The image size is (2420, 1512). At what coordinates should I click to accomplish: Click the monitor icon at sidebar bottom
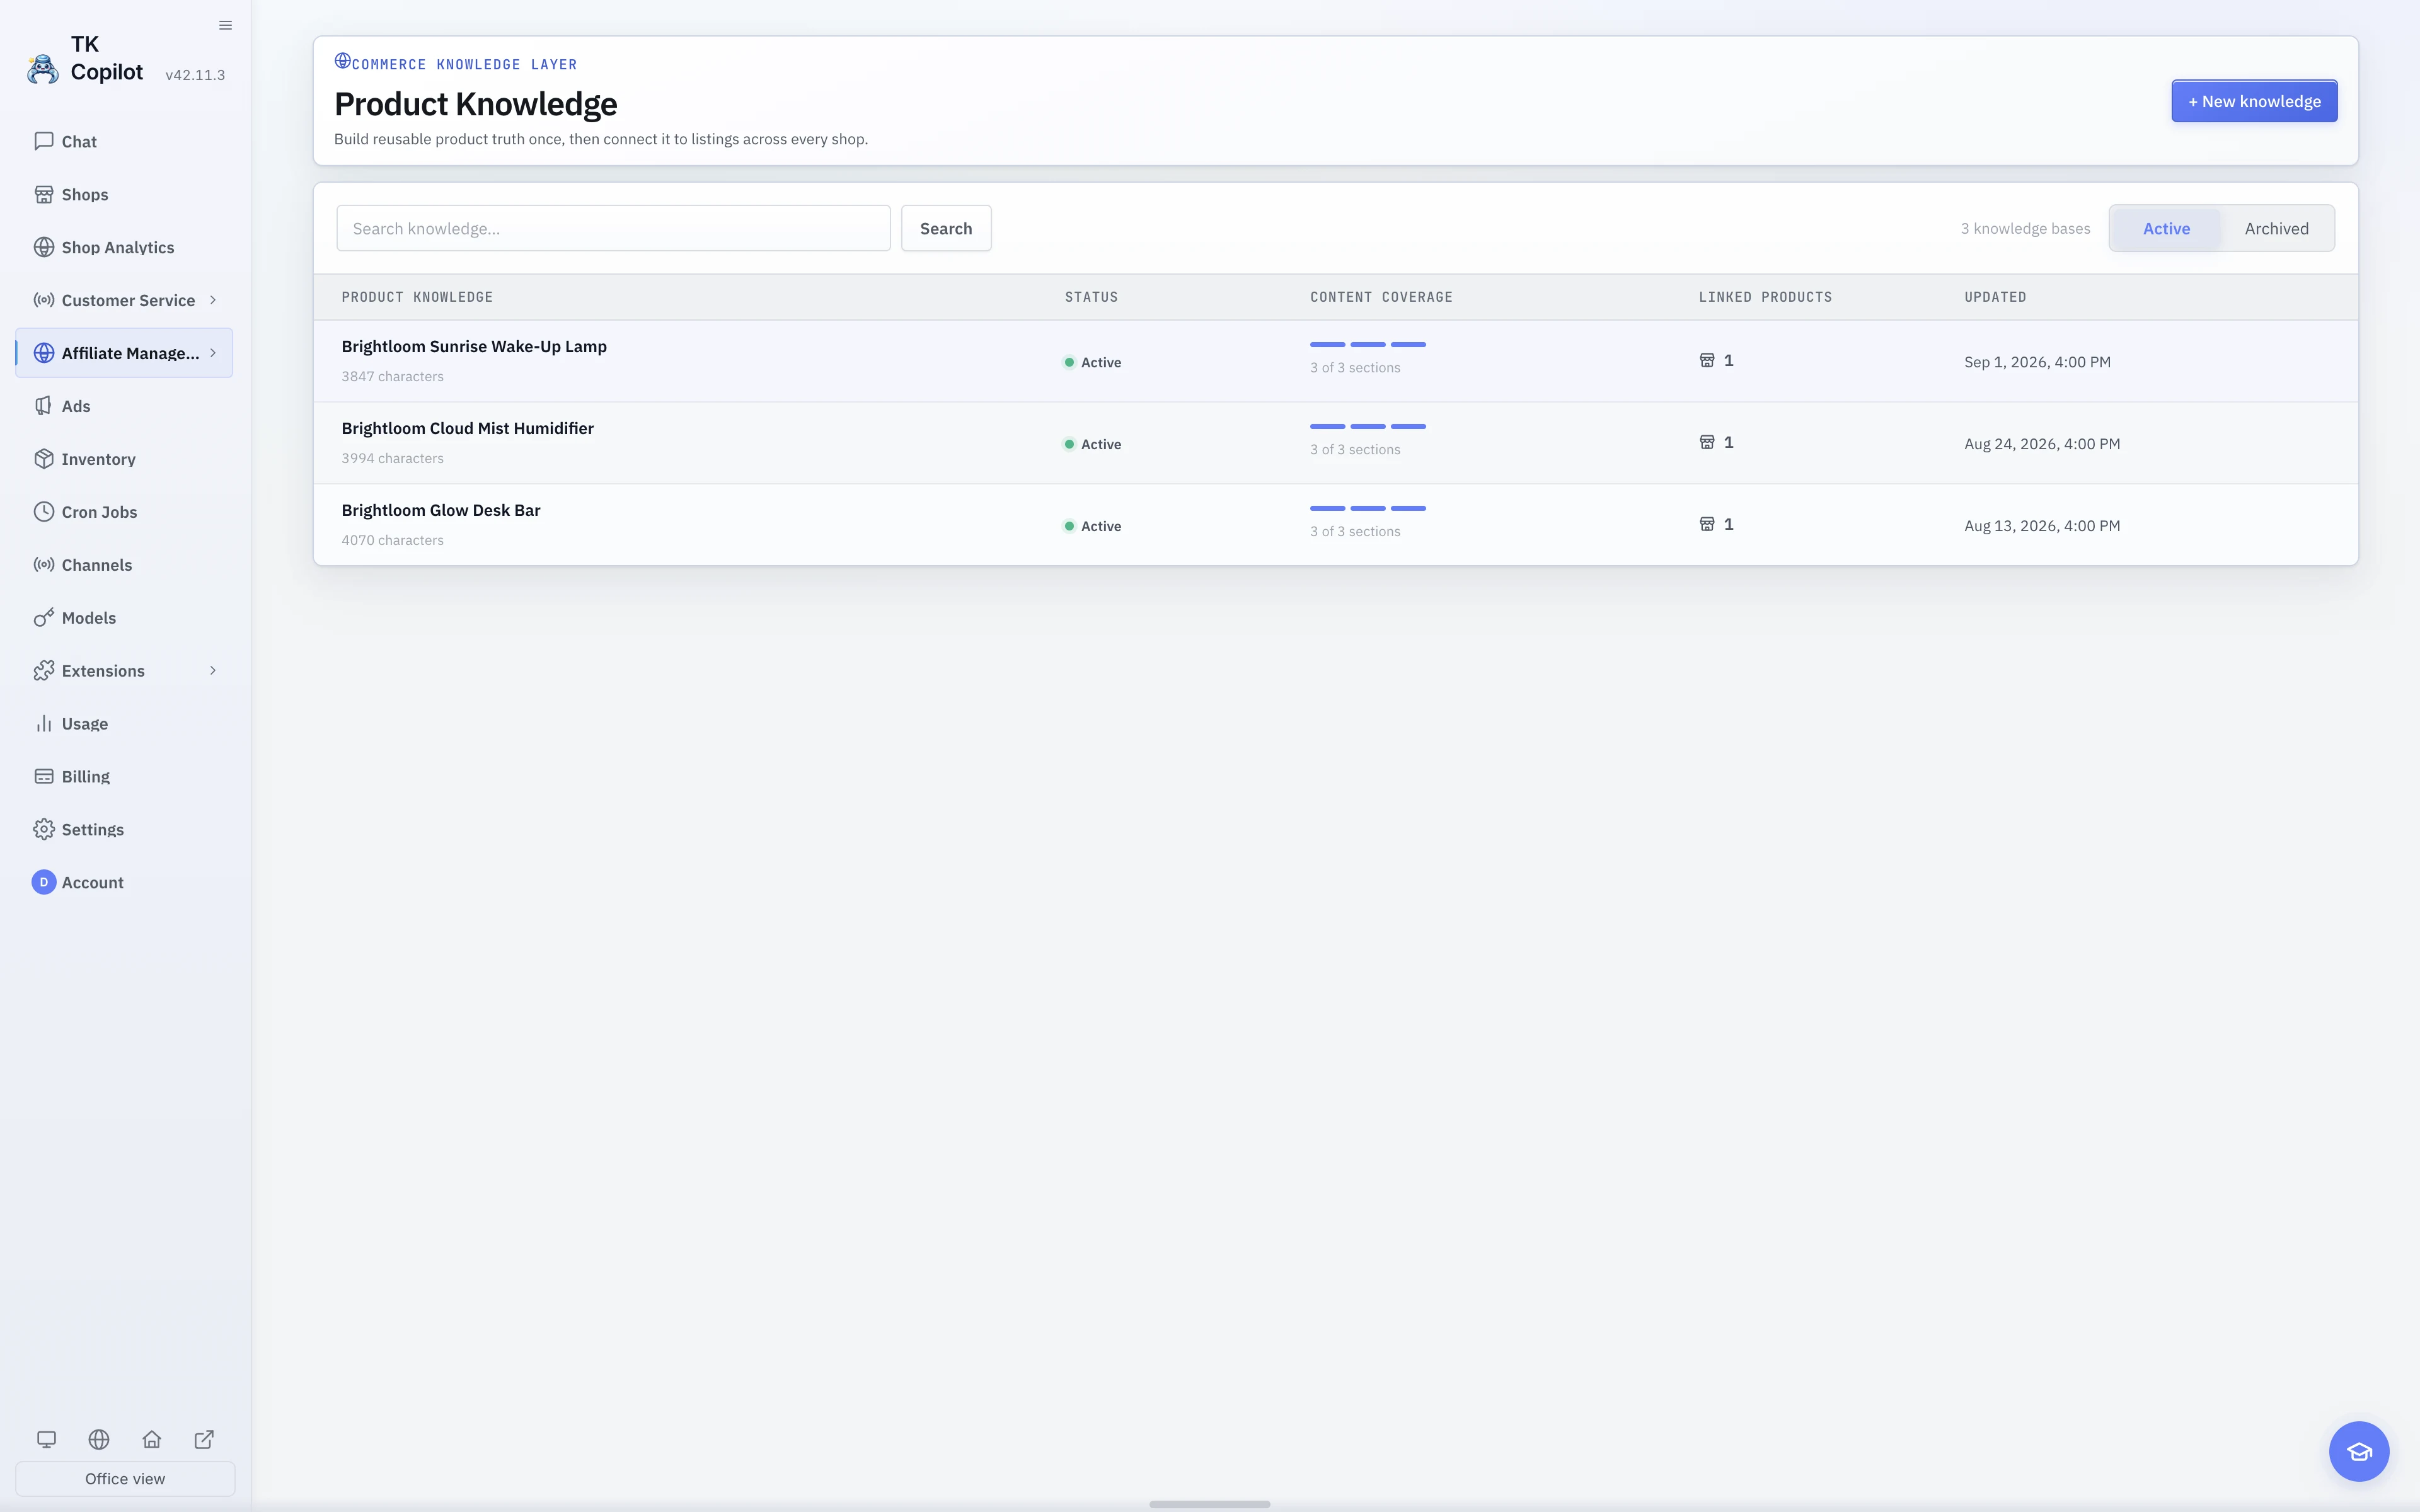point(46,1439)
